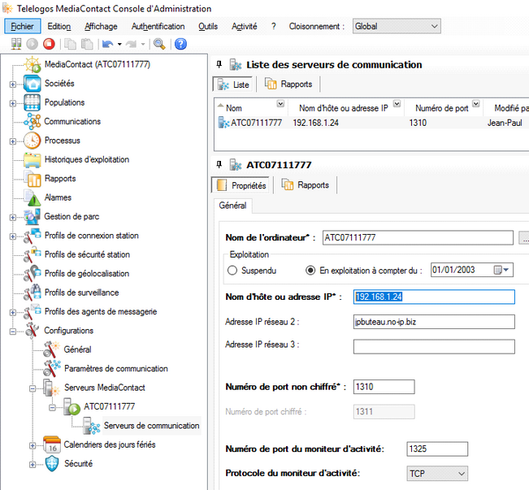Select the Profils de géolocalisation icon
Screen dimensions: 529x490
click(33, 274)
